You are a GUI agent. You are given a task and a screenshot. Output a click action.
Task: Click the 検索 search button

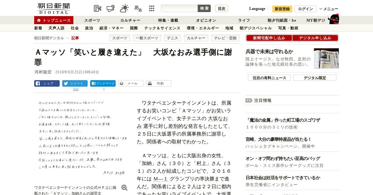coord(204,8)
